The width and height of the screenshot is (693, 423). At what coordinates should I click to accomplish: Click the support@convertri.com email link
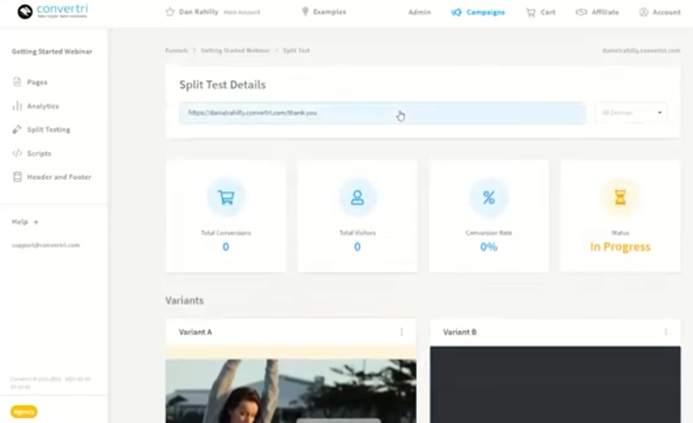46,245
